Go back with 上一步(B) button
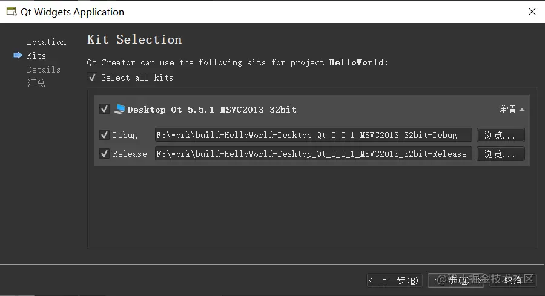 pyautogui.click(x=394, y=280)
